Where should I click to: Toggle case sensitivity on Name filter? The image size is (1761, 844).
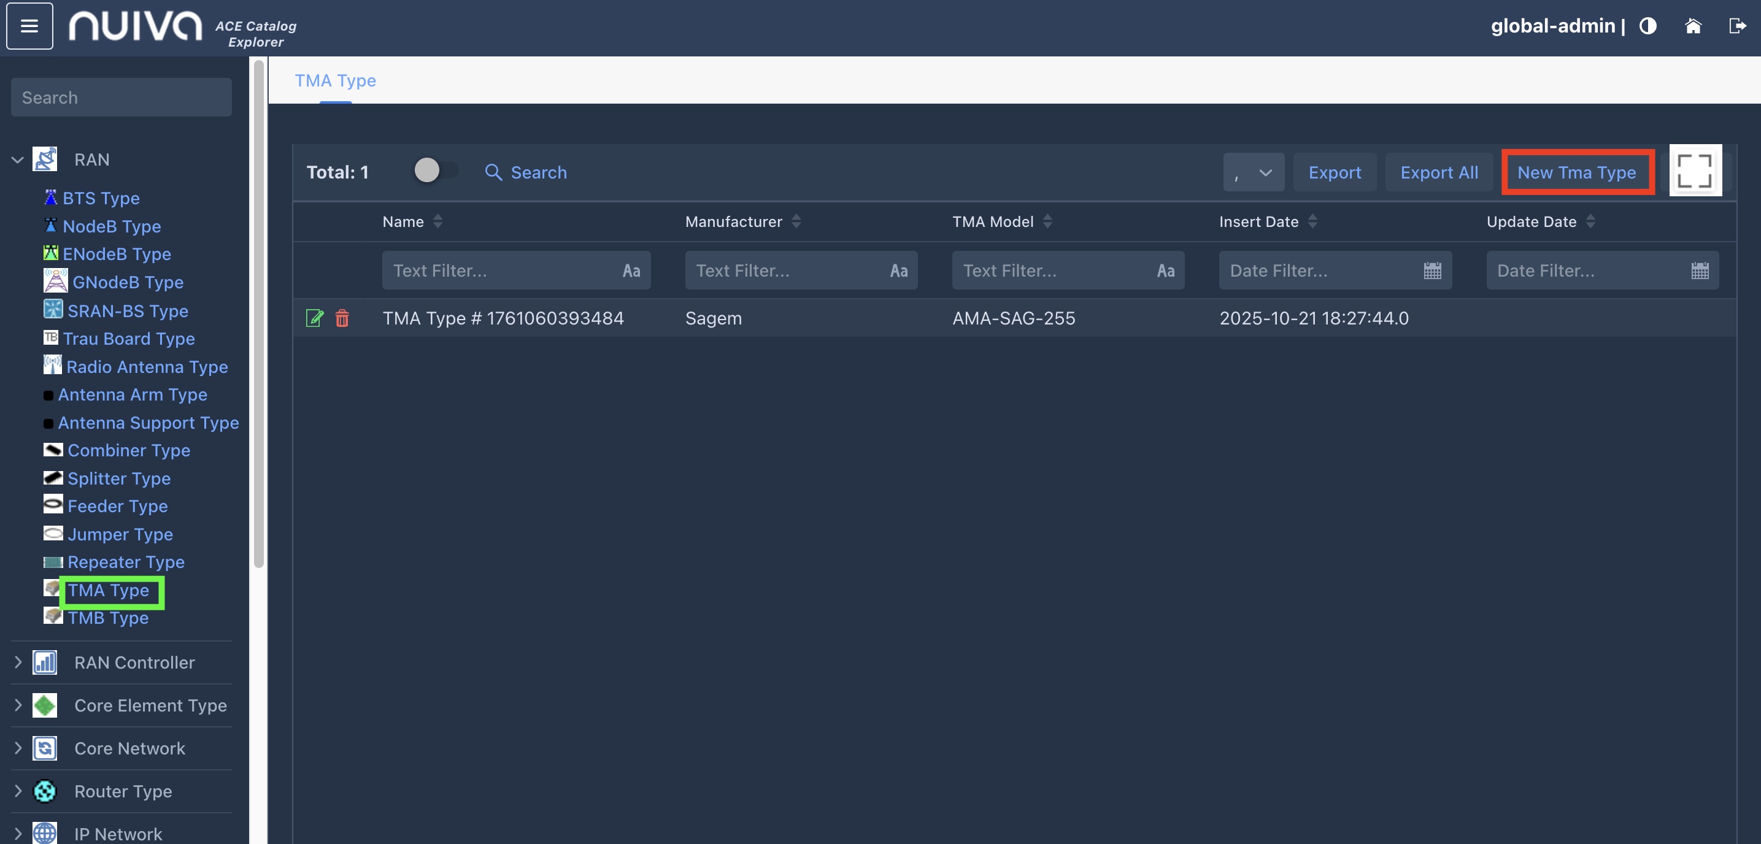point(631,270)
